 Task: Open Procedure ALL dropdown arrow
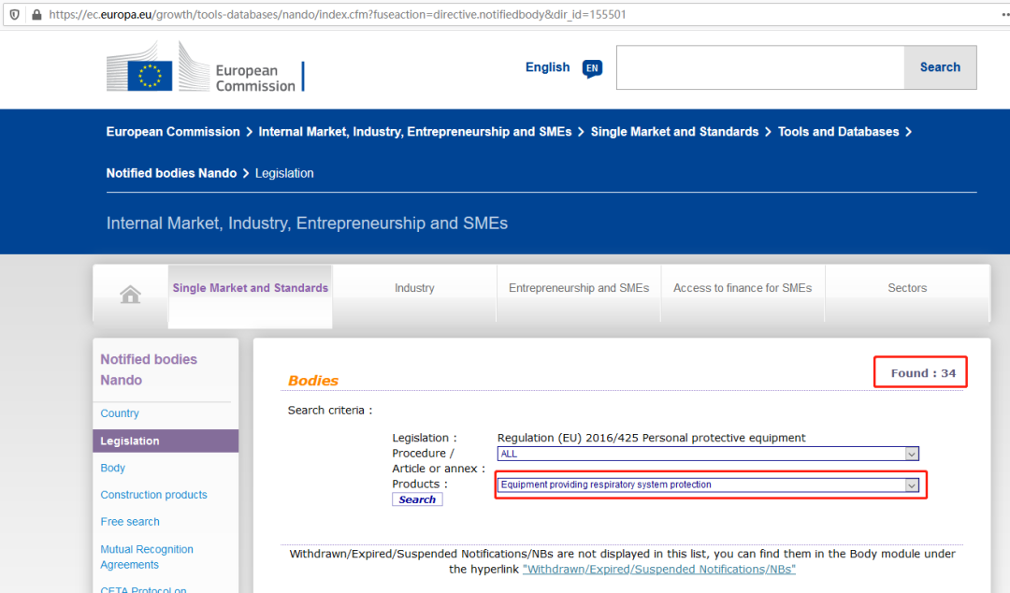tap(912, 454)
